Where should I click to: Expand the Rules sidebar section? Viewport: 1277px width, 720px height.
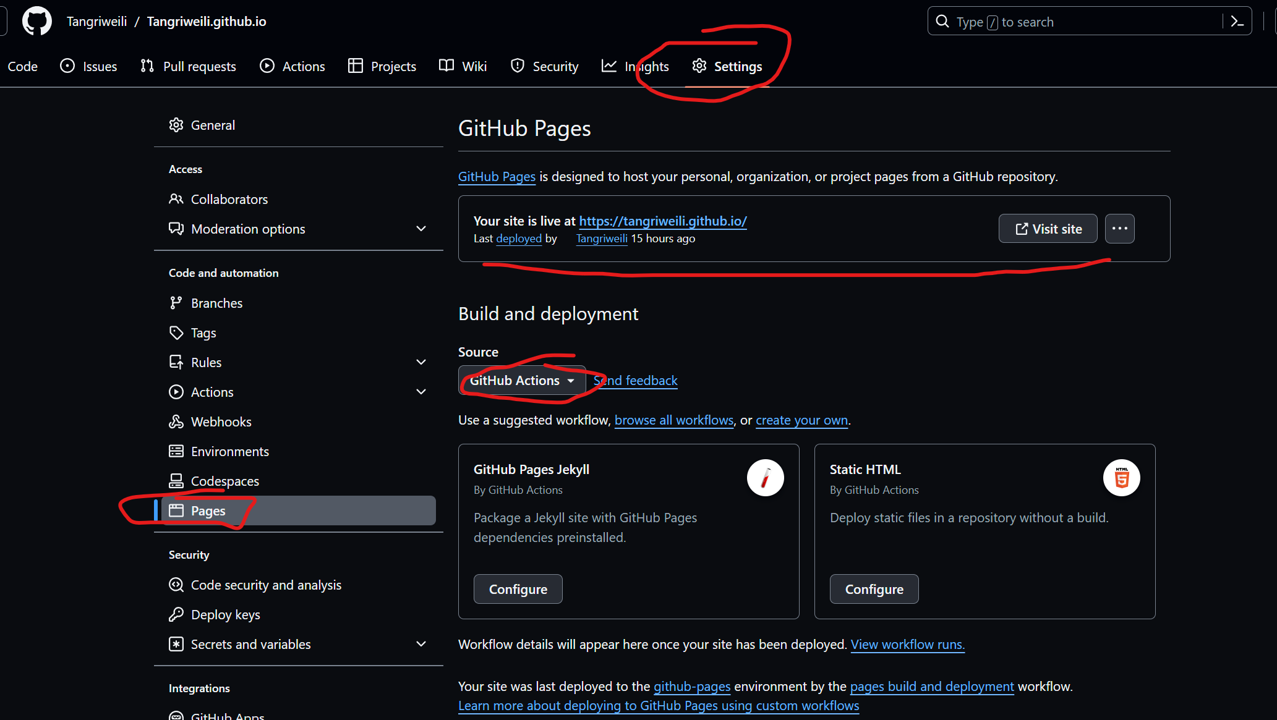coord(421,363)
